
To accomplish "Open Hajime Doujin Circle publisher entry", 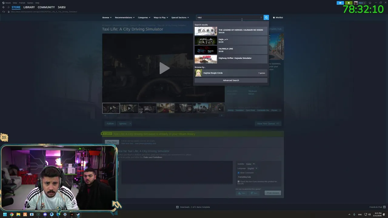I will click(x=231, y=73).
